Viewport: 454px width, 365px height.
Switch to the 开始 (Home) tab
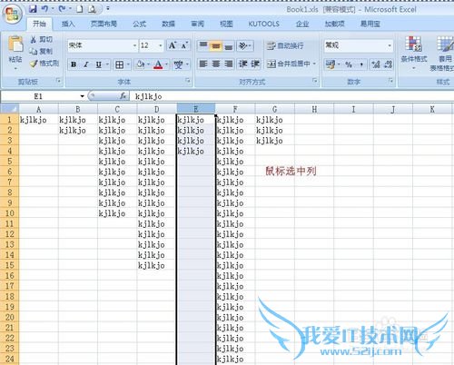pyautogui.click(x=39, y=24)
